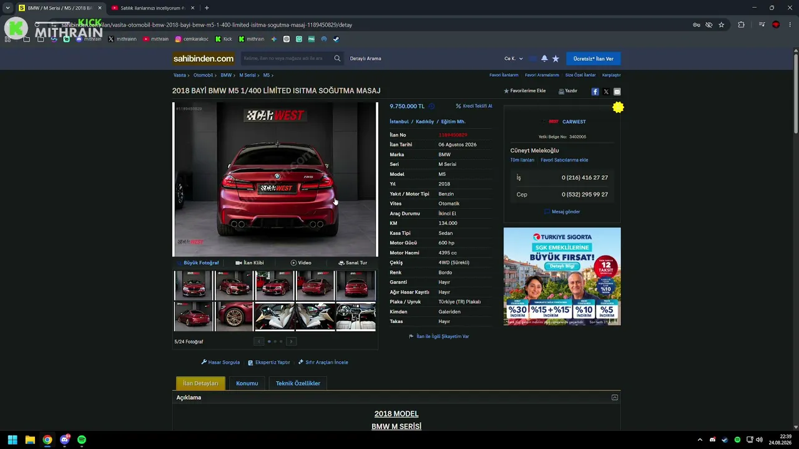Click the Kredi Teklifi Al percent icon
The image size is (799, 449).
458,106
